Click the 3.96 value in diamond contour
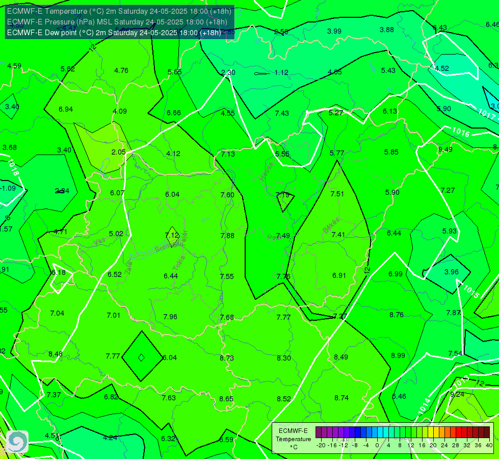 coord(451,272)
